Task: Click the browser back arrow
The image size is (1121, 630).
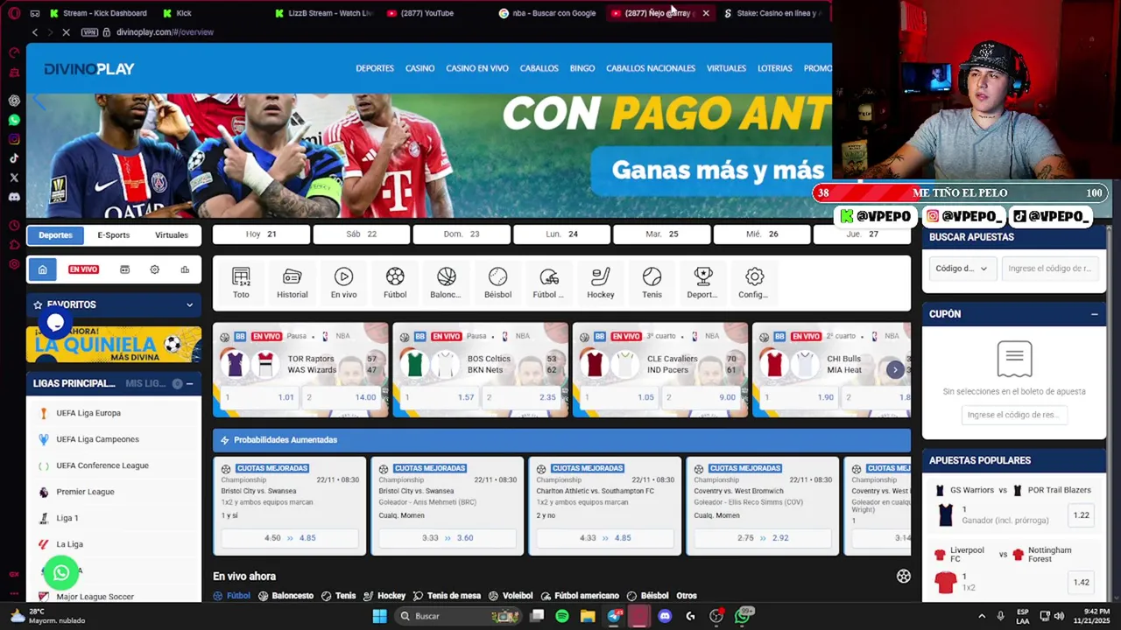Action: 35,32
